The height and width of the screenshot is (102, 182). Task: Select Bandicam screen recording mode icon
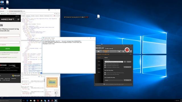coord(106,52)
